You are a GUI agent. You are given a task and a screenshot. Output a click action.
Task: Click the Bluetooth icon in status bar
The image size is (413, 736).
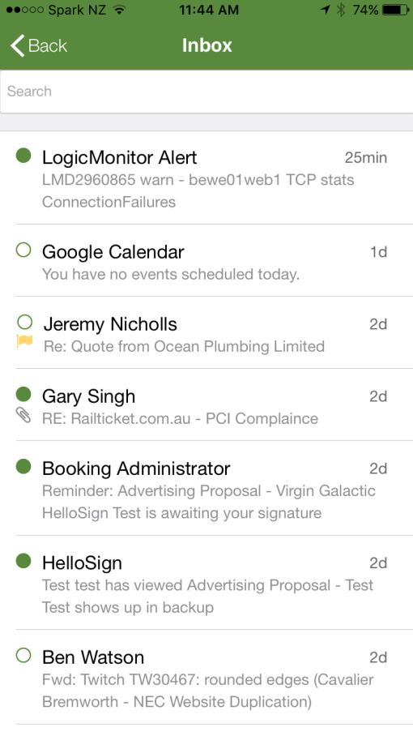pyautogui.click(x=341, y=10)
